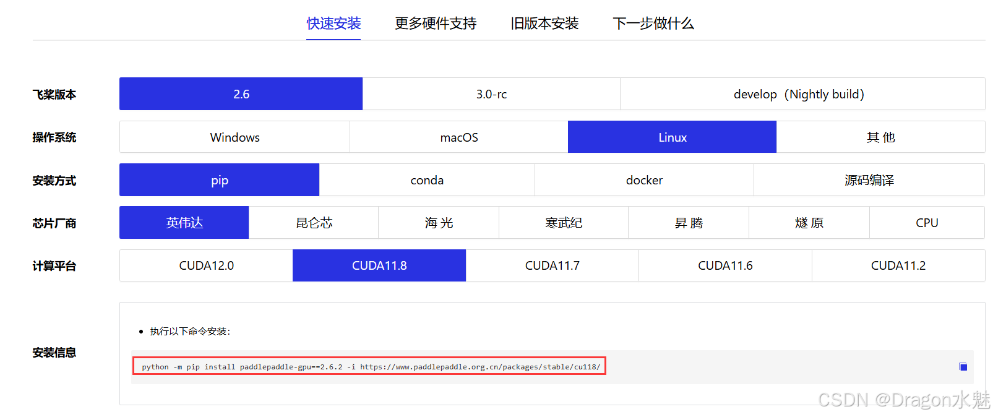The height and width of the screenshot is (417, 993).
Task: Open 下一步做什么 tab
Action: (x=653, y=24)
